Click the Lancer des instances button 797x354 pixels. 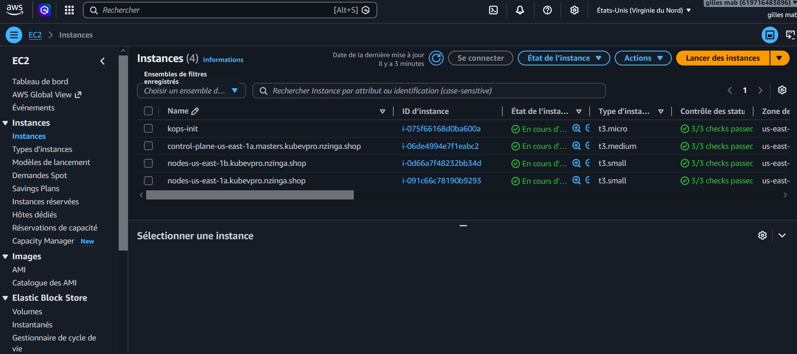pyautogui.click(x=723, y=58)
